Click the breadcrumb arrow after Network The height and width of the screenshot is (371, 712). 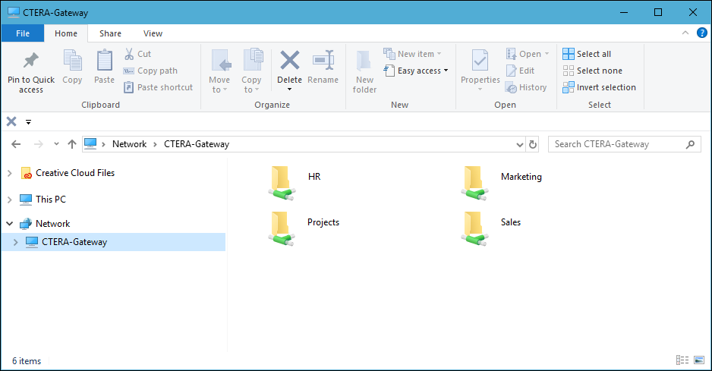point(155,144)
